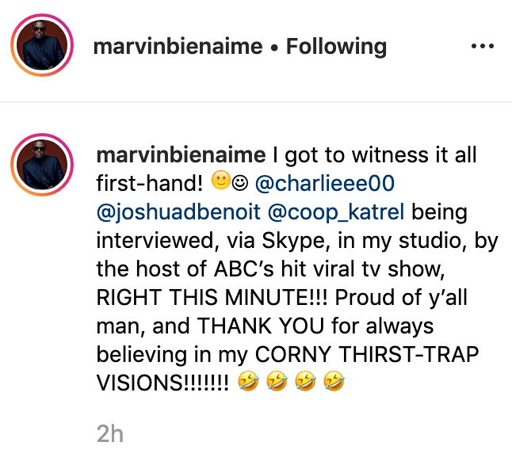Image resolution: width=512 pixels, height=461 pixels.
Task: Click the outlined smiley face emoji
Action: pos(240,183)
